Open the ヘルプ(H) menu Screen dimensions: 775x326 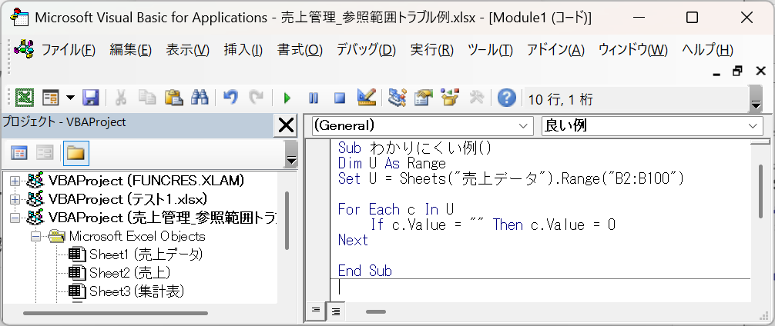tap(707, 50)
